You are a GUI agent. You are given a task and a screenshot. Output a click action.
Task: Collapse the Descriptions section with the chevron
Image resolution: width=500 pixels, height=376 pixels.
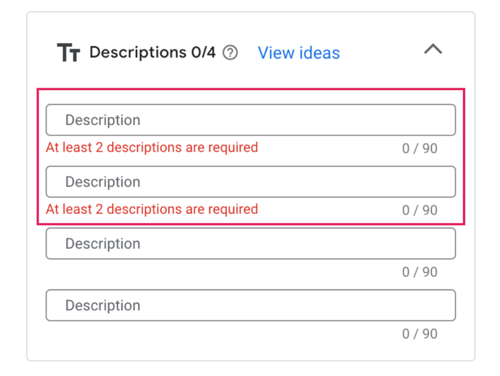433,49
